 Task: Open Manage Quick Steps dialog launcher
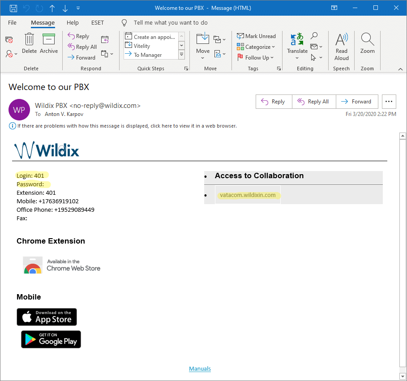click(x=186, y=68)
